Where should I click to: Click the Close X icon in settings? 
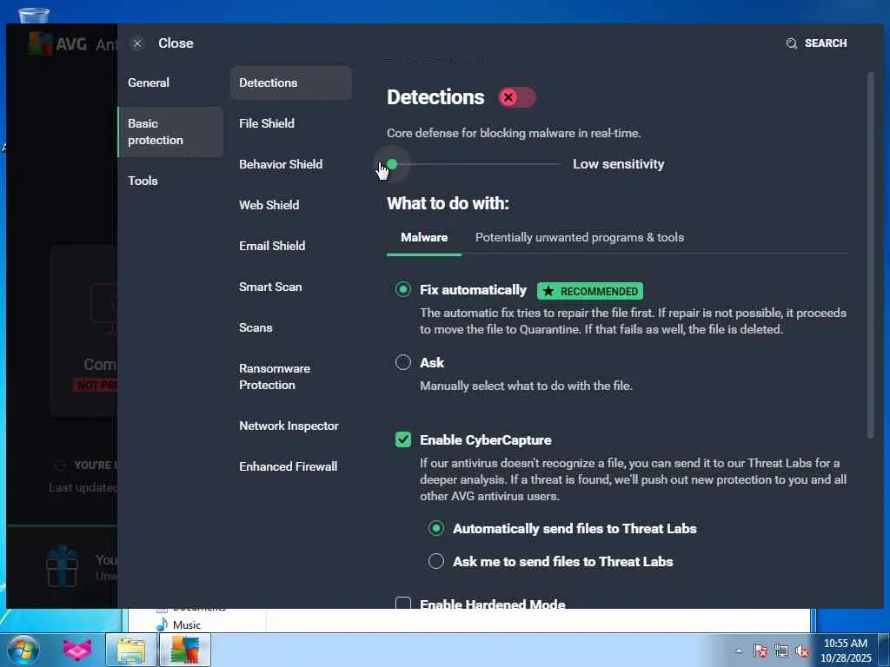pyautogui.click(x=137, y=43)
